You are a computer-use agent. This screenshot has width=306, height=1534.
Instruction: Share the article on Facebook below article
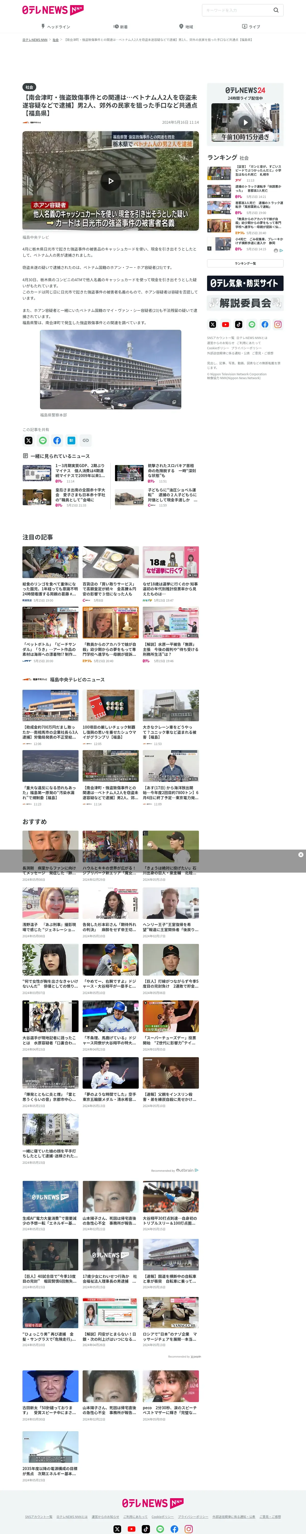57,441
